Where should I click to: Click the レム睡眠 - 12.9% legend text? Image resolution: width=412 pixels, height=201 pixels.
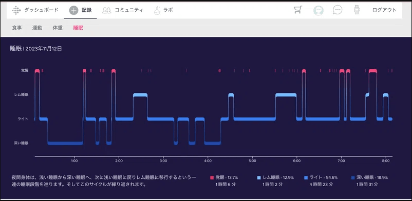278,177
